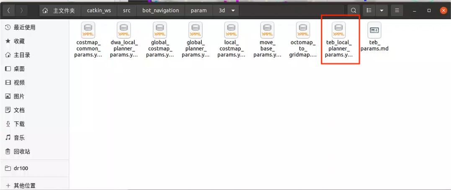The image size is (451, 190).
Task: Open 其他位置 in the sidebar
Action: pos(24,185)
